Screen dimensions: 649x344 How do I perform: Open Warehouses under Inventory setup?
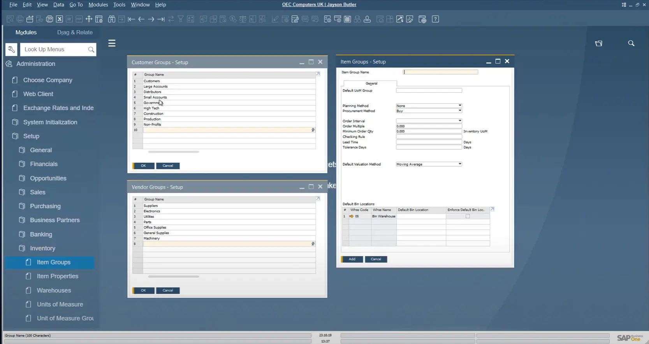coord(54,290)
